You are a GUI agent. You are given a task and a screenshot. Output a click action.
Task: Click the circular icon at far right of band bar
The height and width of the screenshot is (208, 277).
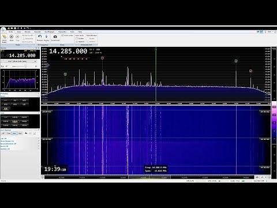click(x=269, y=177)
